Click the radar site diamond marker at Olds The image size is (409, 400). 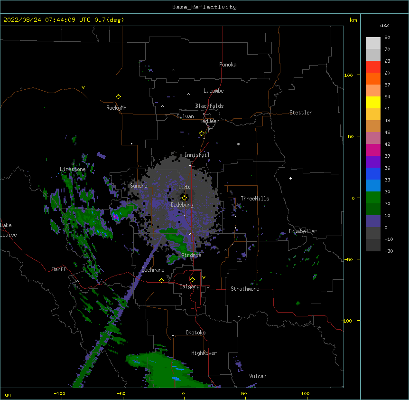(184, 198)
